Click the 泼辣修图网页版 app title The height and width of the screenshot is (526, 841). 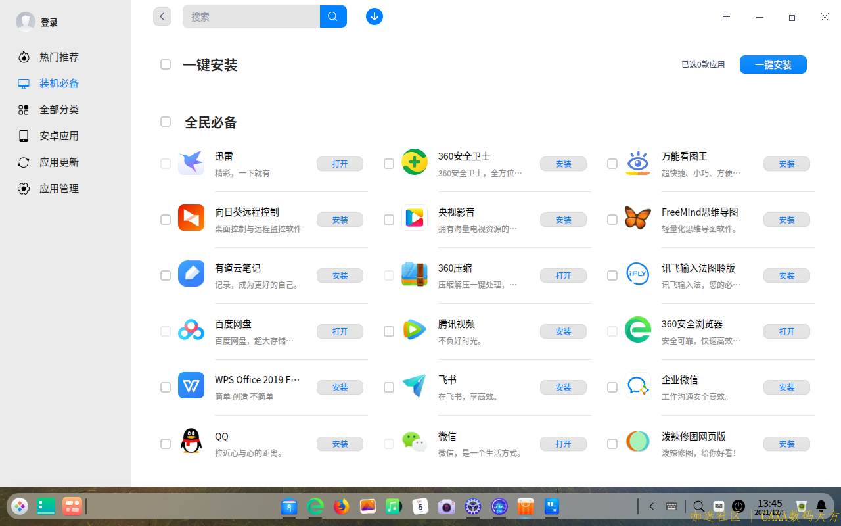[694, 436]
